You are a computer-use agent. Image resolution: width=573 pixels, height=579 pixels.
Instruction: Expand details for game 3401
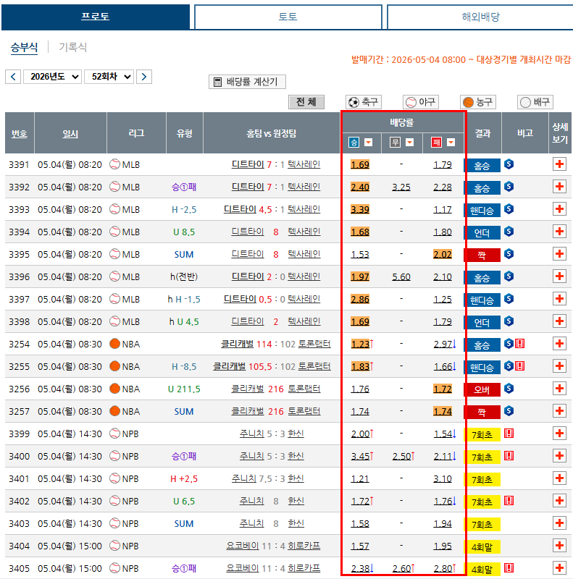pyautogui.click(x=559, y=478)
